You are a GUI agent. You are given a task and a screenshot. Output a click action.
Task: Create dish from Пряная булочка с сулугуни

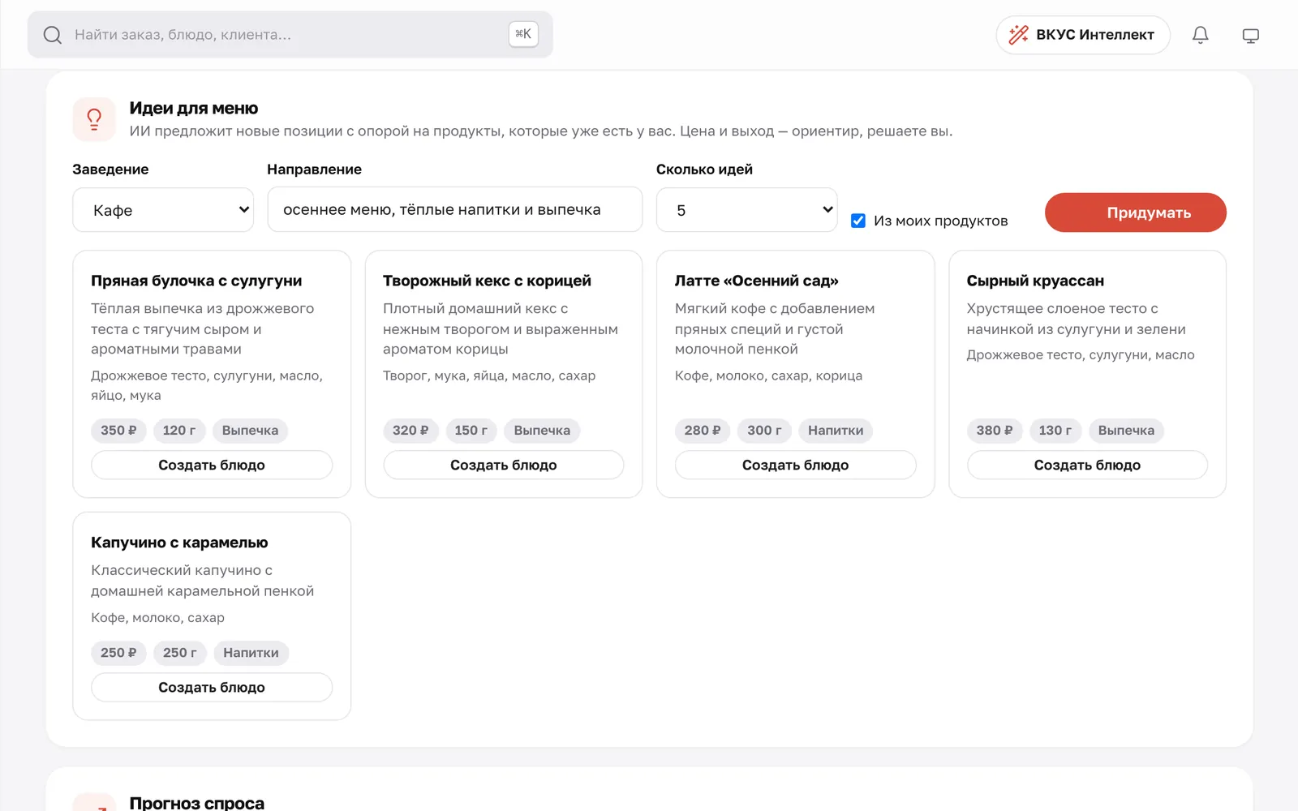click(x=212, y=465)
